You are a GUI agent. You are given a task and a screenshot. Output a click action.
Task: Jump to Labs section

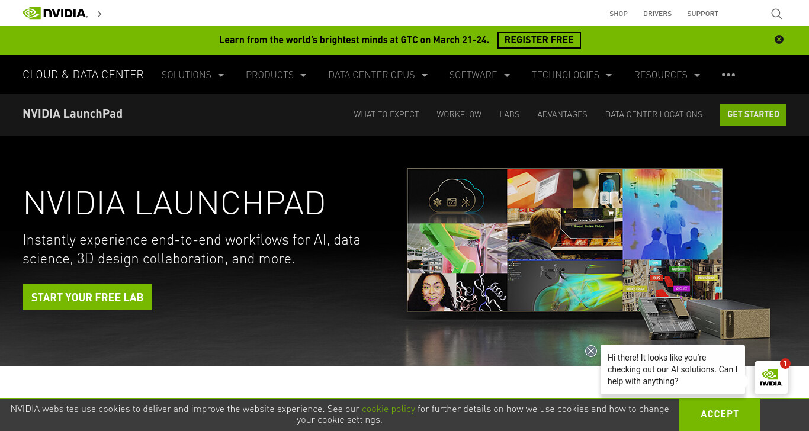coord(509,114)
